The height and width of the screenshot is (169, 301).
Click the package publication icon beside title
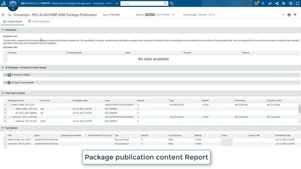tap(9, 15)
